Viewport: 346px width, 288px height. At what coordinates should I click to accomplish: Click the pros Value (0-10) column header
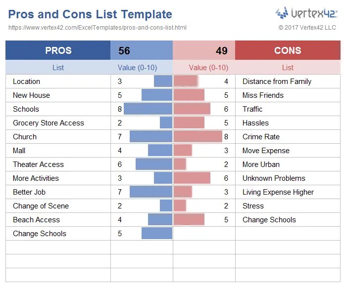click(137, 68)
